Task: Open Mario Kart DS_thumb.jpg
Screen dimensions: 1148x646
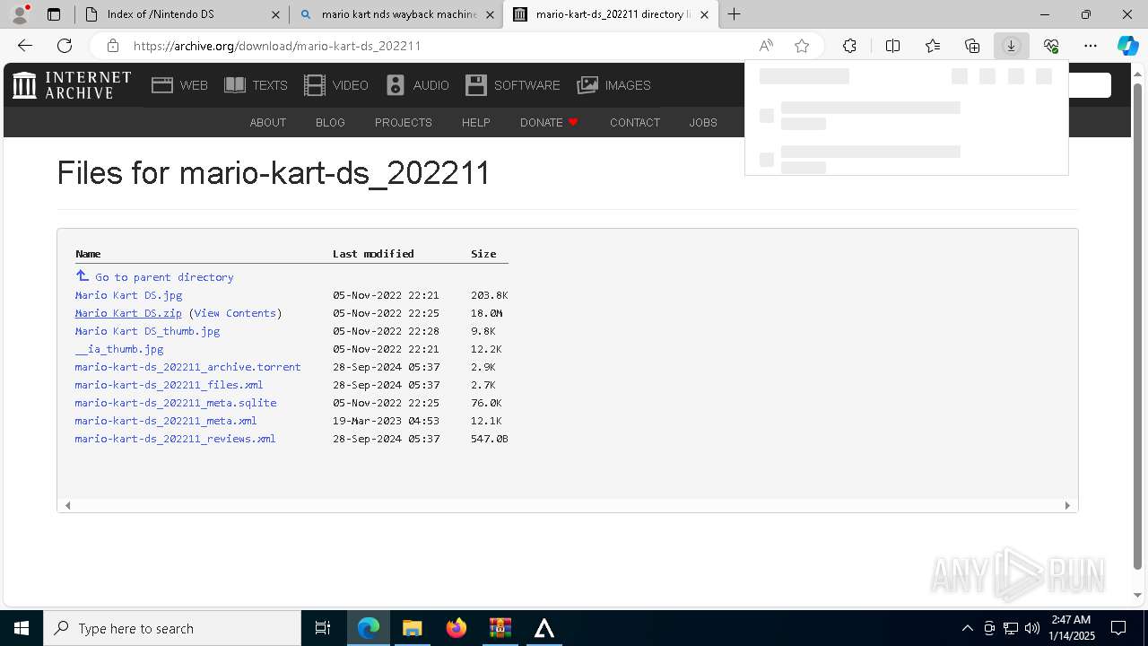Action: pyautogui.click(x=147, y=331)
